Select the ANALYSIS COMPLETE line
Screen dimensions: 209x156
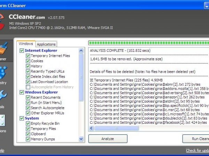[120, 51]
